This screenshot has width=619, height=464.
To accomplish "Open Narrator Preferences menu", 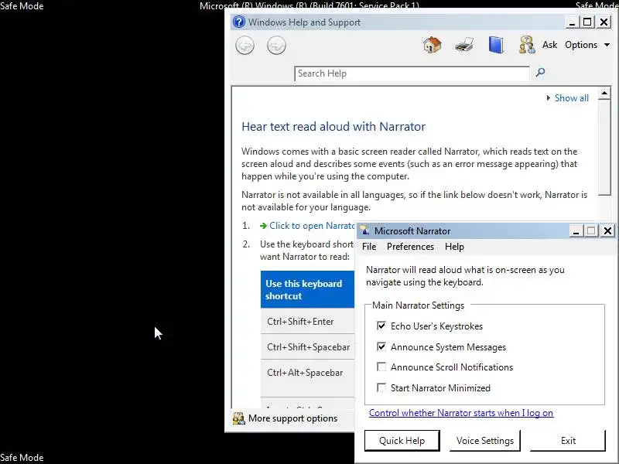I will [410, 247].
